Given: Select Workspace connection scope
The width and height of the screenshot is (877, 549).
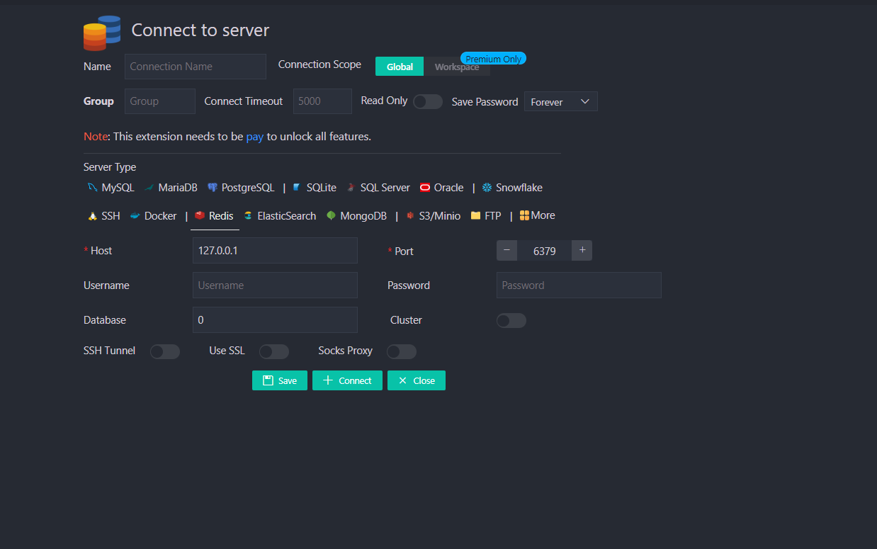Looking at the screenshot, I should pos(457,67).
